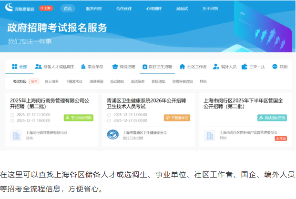Select the 全部 category icon
This screenshot has height=199, width=296.
[x=14, y=67]
